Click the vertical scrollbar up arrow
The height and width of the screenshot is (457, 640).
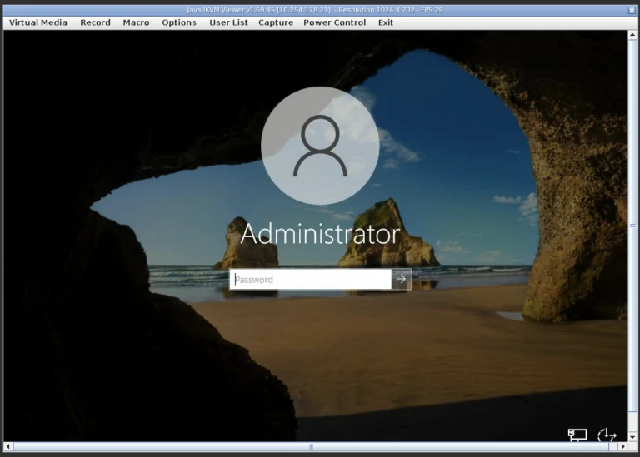point(632,35)
